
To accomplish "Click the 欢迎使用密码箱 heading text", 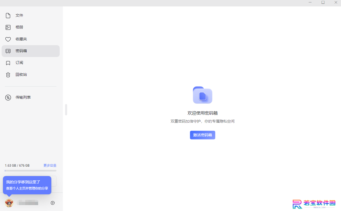I will [x=203, y=113].
